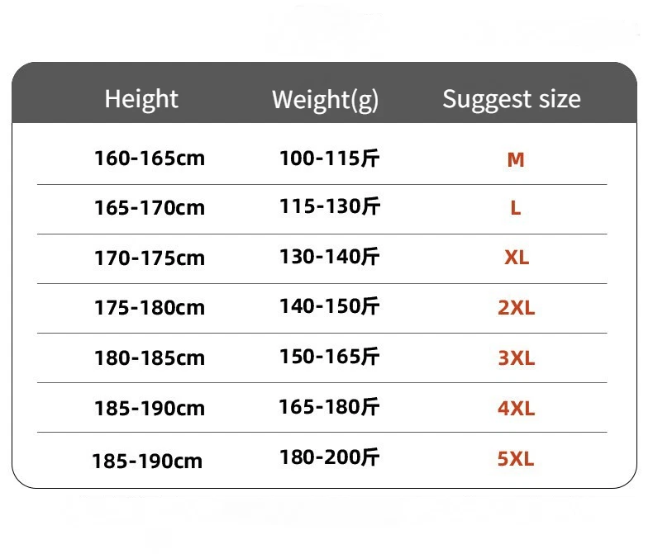Select the 160-165cm height cell
Viewport: 653px width, 554px height.
click(149, 158)
